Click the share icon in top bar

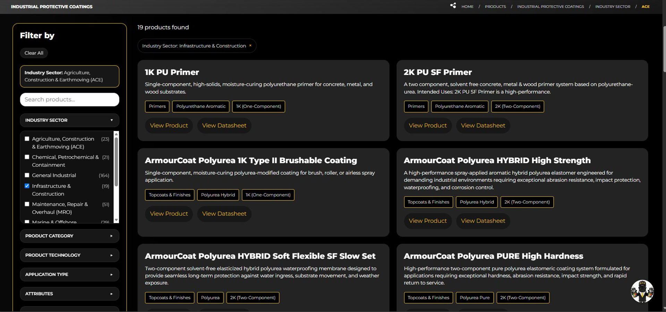pos(453,6)
